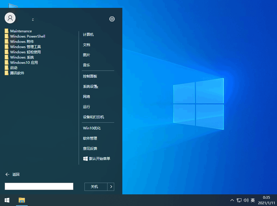This screenshot has width=277, height=206.
Task: Go back using the 返回 label
Action: (16, 175)
